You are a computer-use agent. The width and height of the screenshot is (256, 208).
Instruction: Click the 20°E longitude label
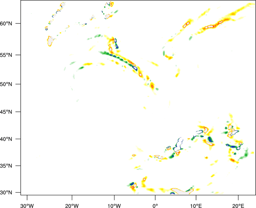[238, 201]
